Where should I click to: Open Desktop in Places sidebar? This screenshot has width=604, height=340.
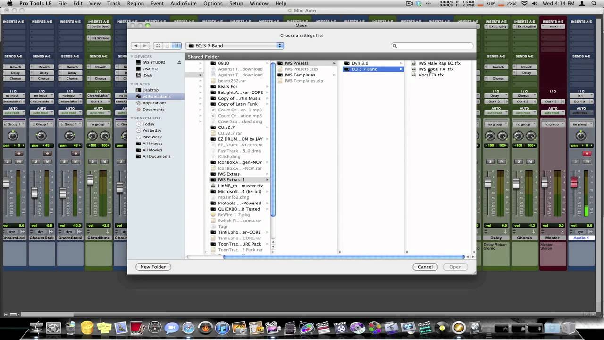coord(151,90)
